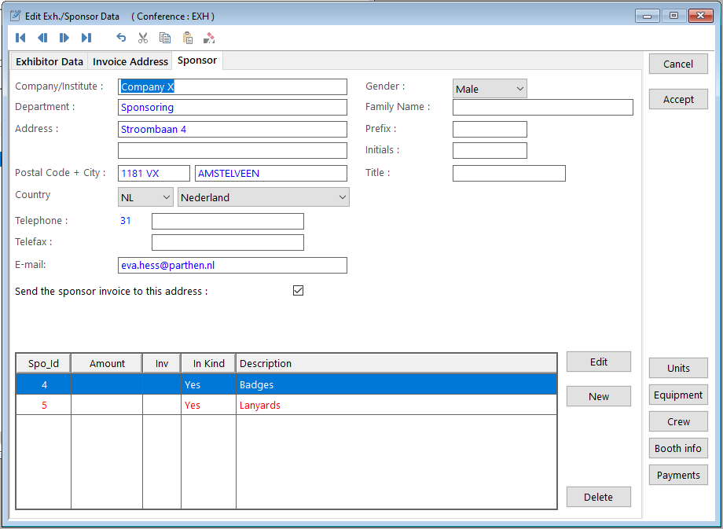The height and width of the screenshot is (529, 723).
Task: Click the copy icon in toolbar
Action: (165, 38)
